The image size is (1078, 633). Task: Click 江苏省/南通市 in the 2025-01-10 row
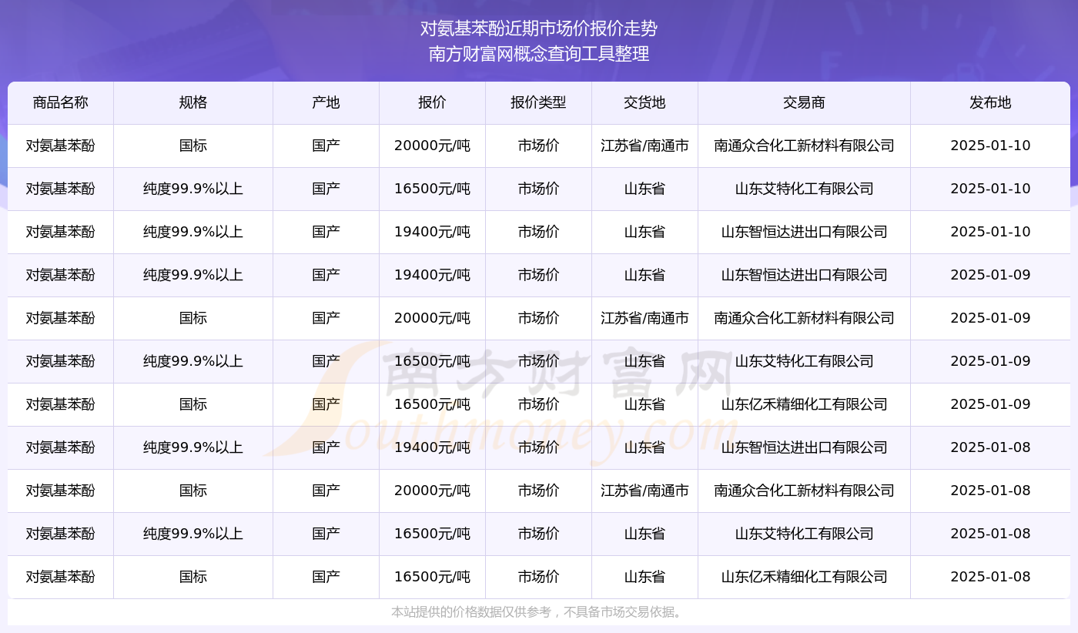click(x=644, y=146)
